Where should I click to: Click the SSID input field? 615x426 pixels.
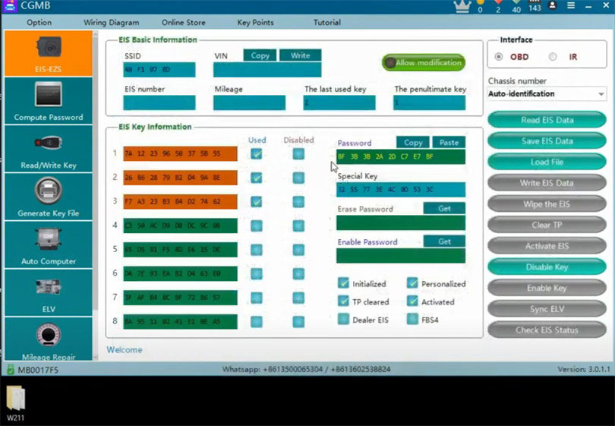pos(159,70)
